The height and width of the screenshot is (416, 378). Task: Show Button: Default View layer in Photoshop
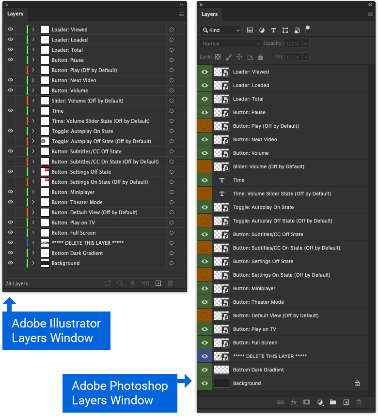pos(205,315)
